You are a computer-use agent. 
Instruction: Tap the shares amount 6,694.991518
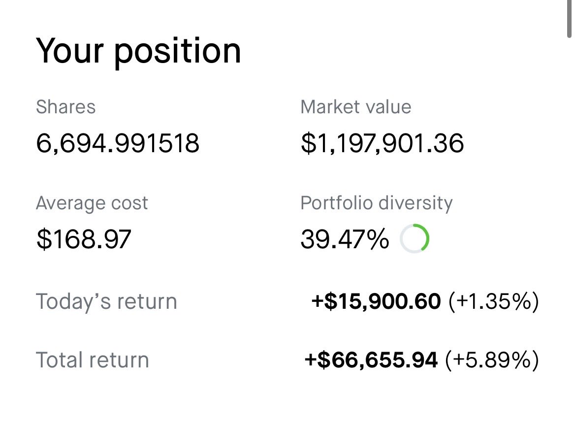[118, 143]
